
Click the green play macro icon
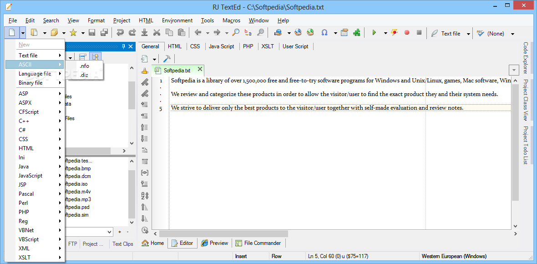point(375,33)
